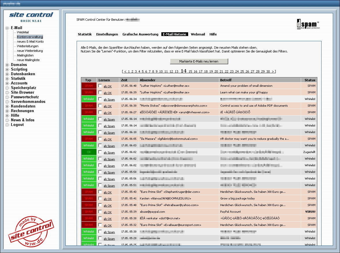Open the Hilfe tab in the SPAM Control Center

[213, 34]
